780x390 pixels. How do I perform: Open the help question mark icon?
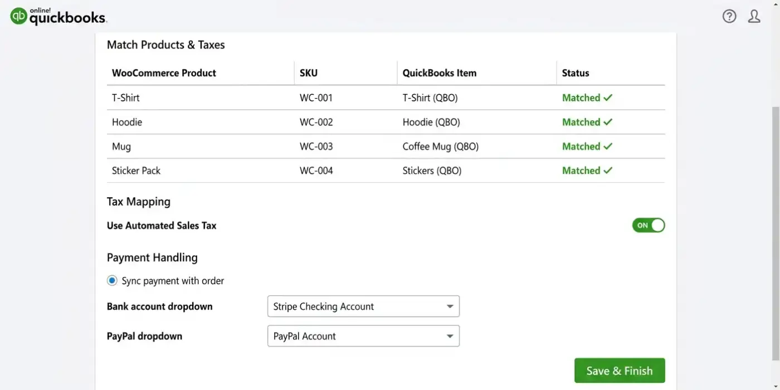tap(729, 16)
